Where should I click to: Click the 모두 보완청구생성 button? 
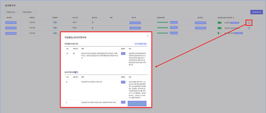[x=141, y=44]
